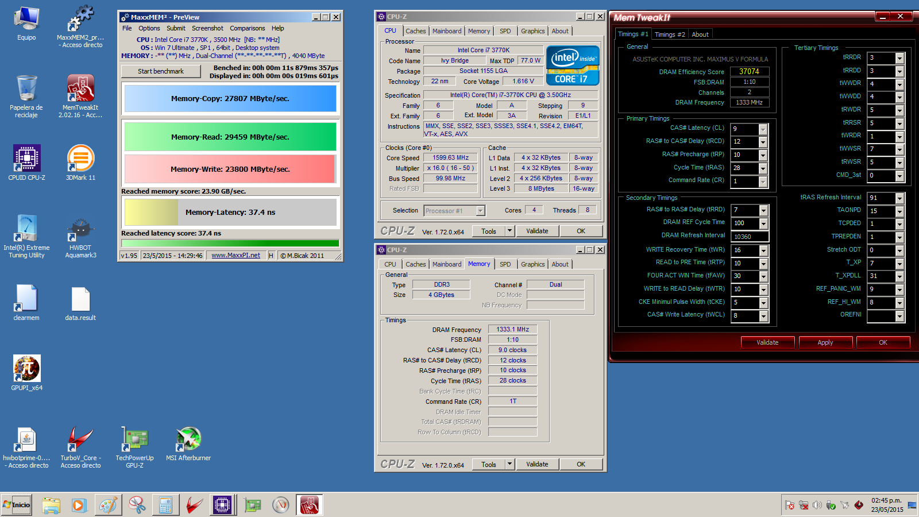Open the GPUPI_x64 desktop icon
Viewport: 919px width, 517px height.
[x=26, y=373]
